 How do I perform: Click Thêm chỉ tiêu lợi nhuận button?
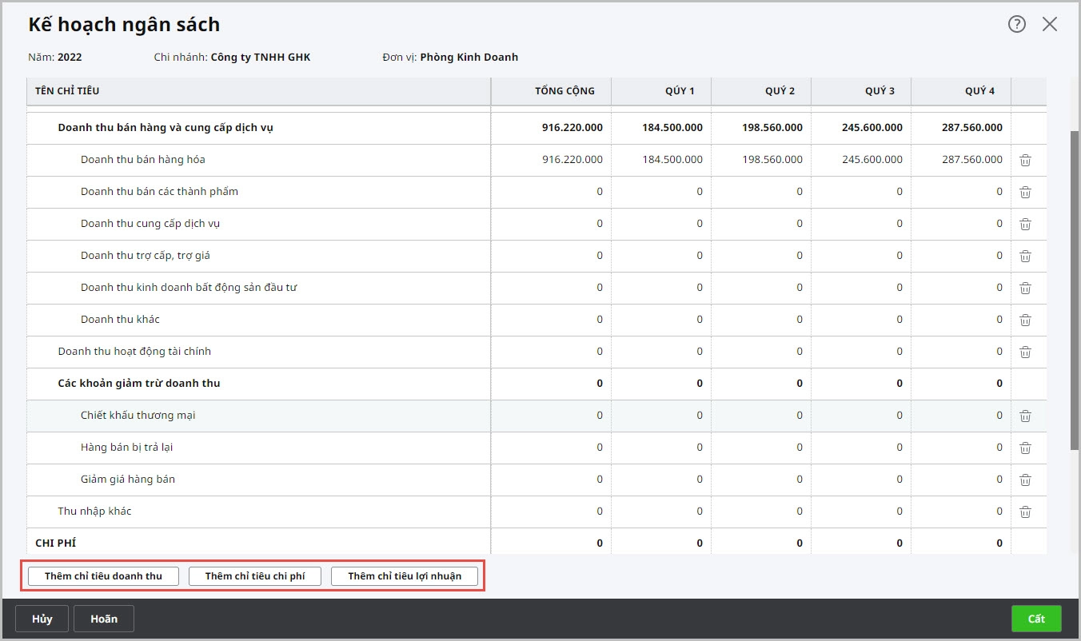[405, 576]
